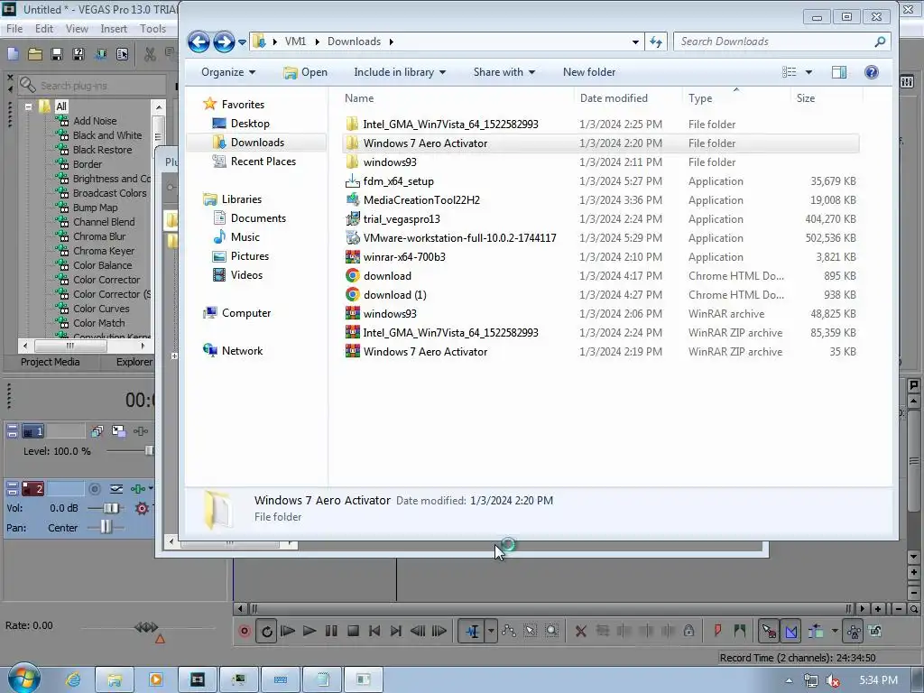Click the Pause button in VEGAS transport
Viewport: 924px width, 693px height.
pos(331,631)
